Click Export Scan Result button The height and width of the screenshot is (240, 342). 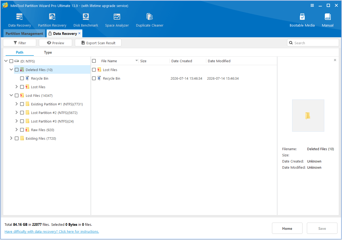click(98, 43)
